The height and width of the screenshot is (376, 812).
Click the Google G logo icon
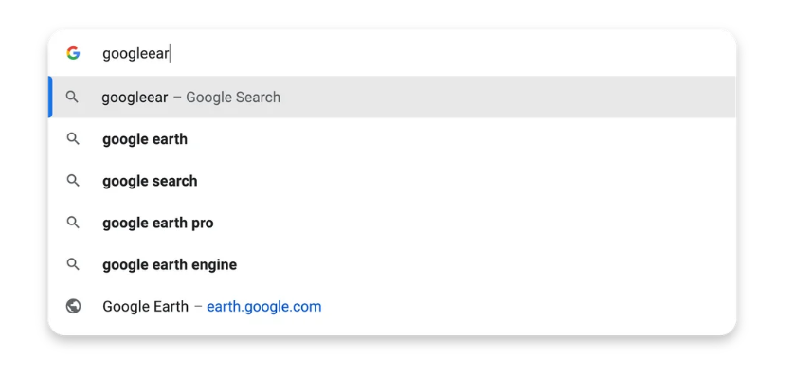click(x=73, y=53)
